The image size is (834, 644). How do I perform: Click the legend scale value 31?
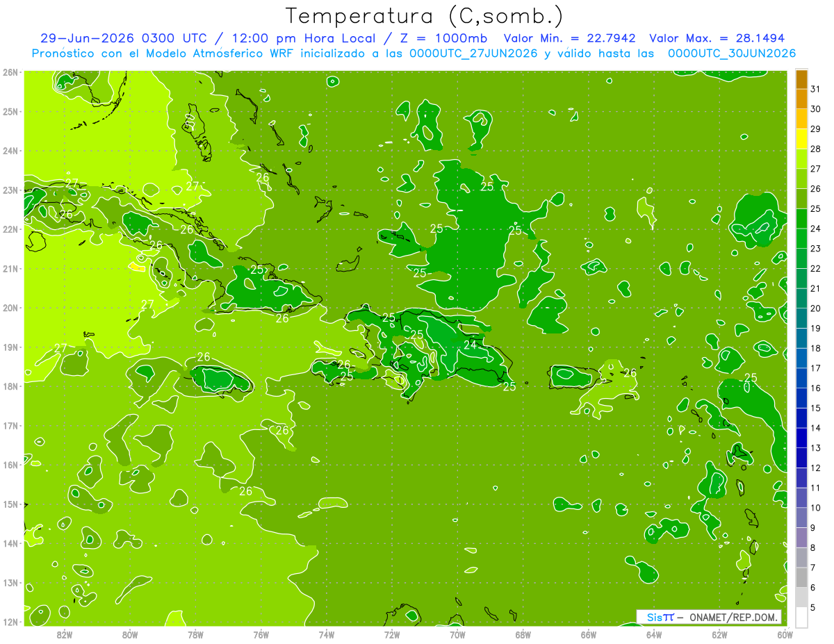point(815,89)
